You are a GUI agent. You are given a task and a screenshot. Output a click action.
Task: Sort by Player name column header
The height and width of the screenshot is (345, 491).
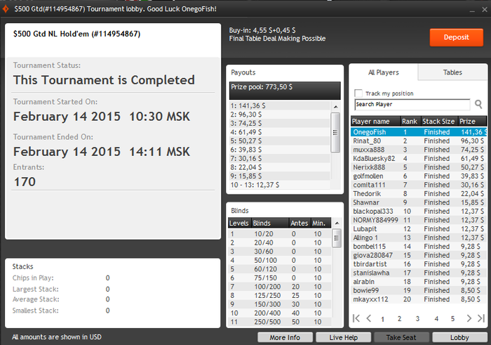tap(375, 122)
